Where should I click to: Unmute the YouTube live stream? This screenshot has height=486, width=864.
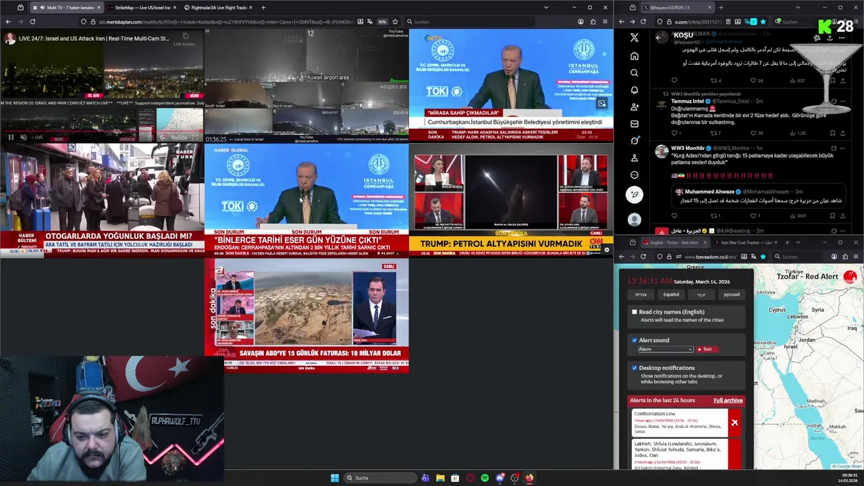24,137
